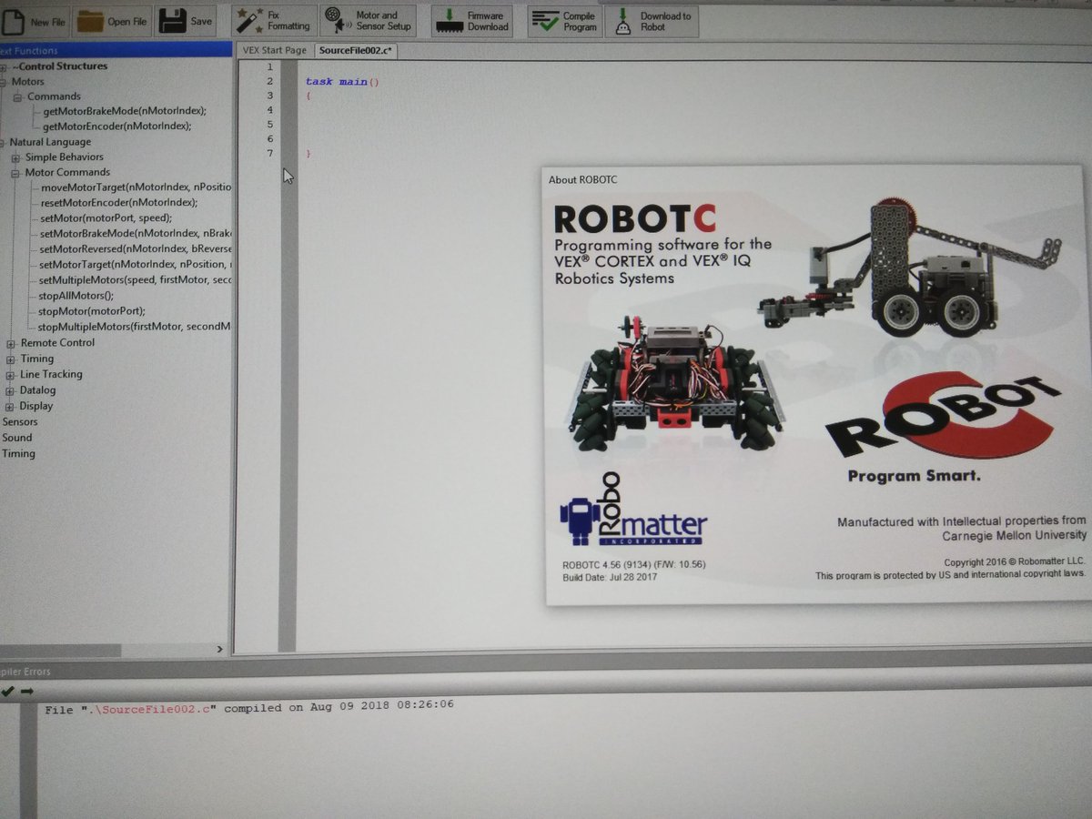The height and width of the screenshot is (819, 1092).
Task: Select getMotorEncoder(nMotorIndex); function
Action: pyautogui.click(x=116, y=126)
